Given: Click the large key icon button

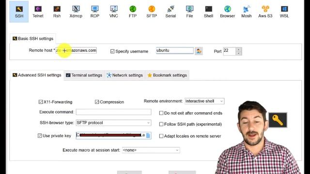Looking at the screenshot, I should [278, 120].
